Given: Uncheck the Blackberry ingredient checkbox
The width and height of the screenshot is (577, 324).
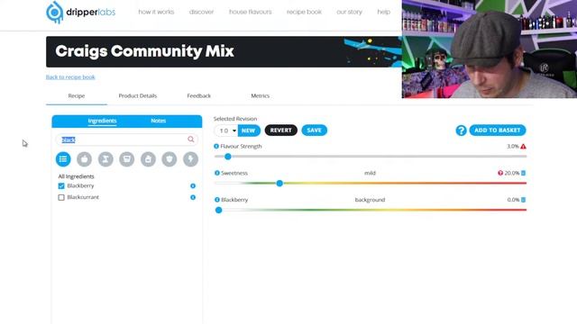Looking at the screenshot, I should coord(61,186).
